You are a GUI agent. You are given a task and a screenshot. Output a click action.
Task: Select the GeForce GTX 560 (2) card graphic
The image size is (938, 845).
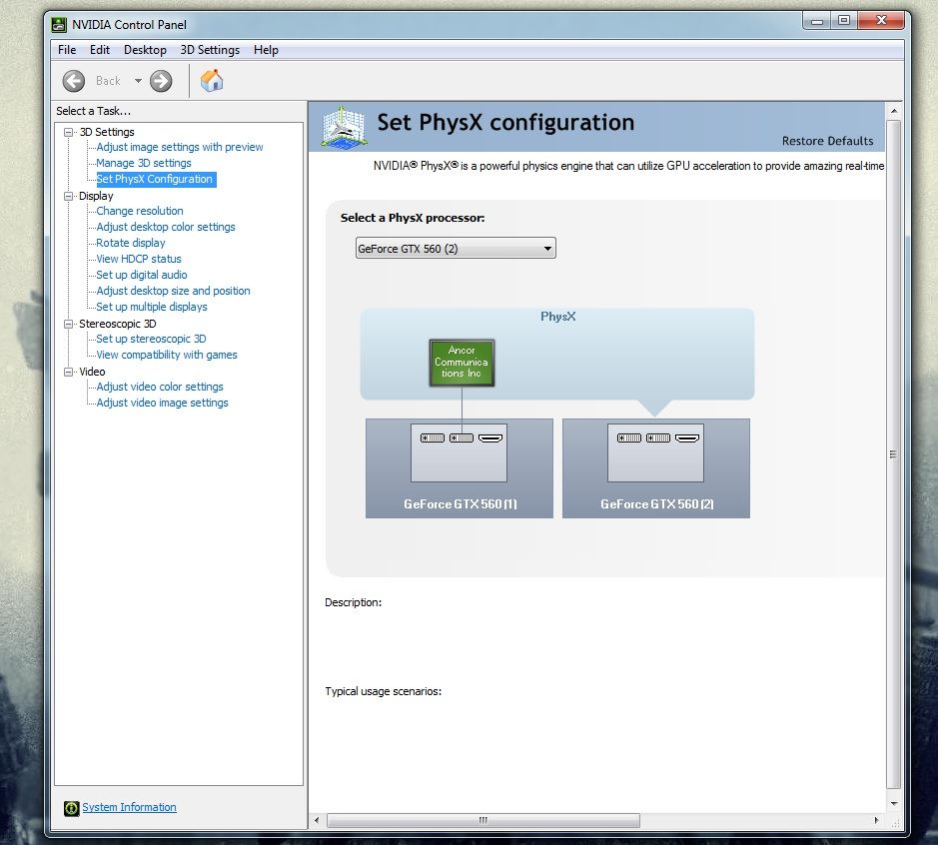point(656,467)
